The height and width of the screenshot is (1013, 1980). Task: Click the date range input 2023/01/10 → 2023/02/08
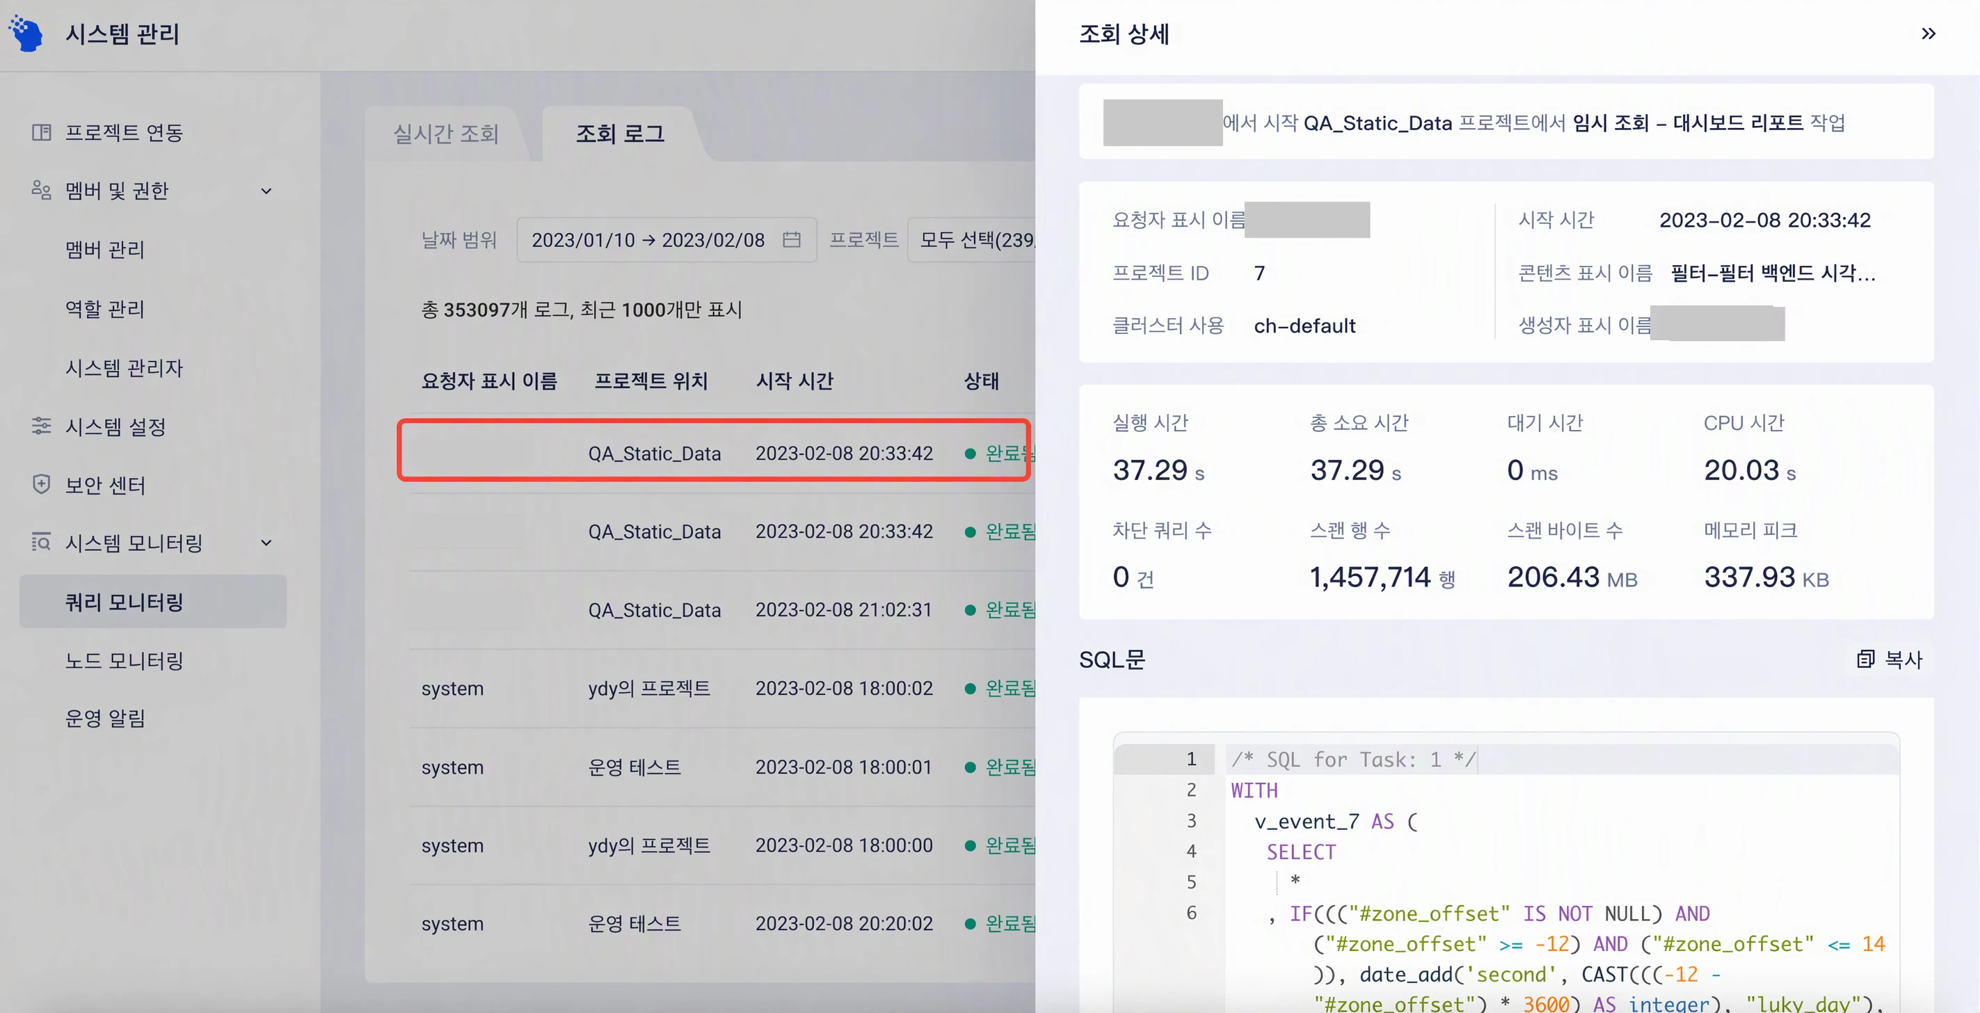click(666, 240)
